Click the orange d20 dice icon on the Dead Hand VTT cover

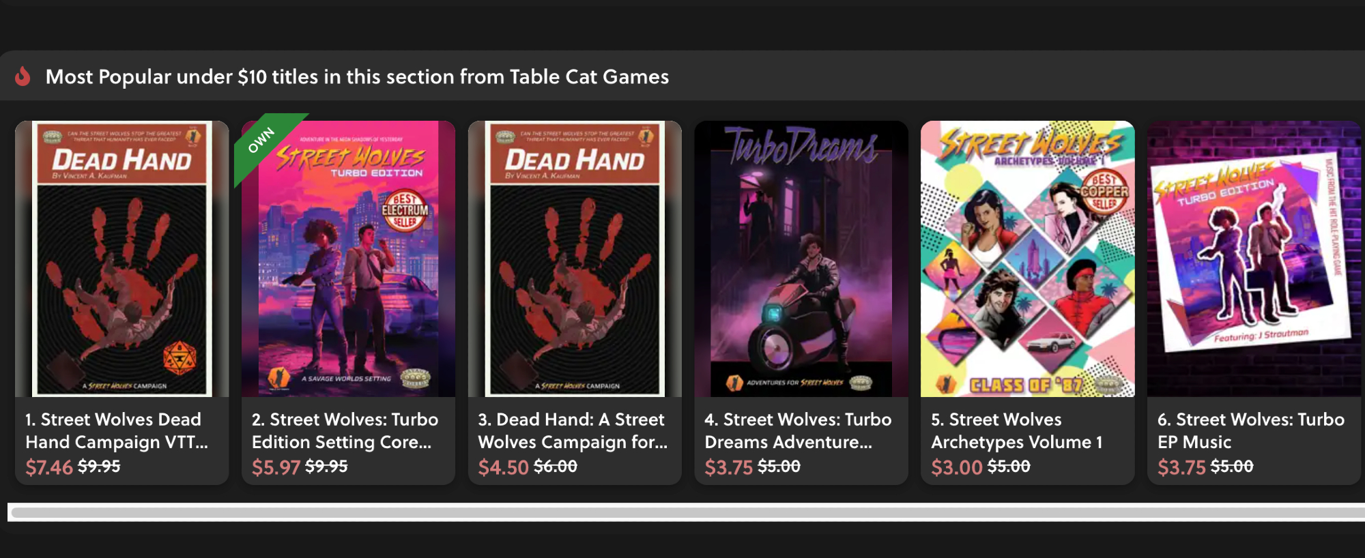pyautogui.click(x=179, y=357)
